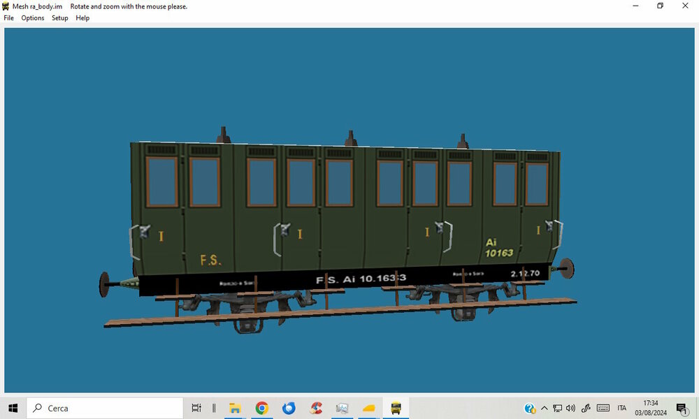This screenshot has width=699, height=419.
Task: Open the Help menu
Action: click(82, 18)
